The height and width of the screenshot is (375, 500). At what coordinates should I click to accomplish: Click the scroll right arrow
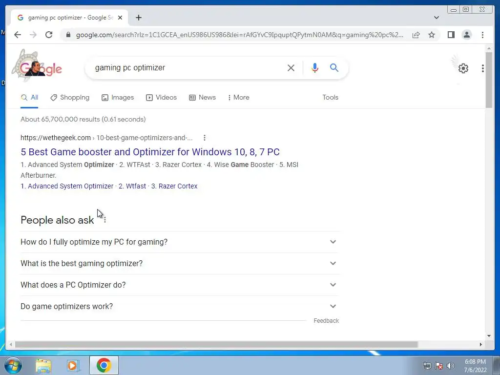coord(481,344)
